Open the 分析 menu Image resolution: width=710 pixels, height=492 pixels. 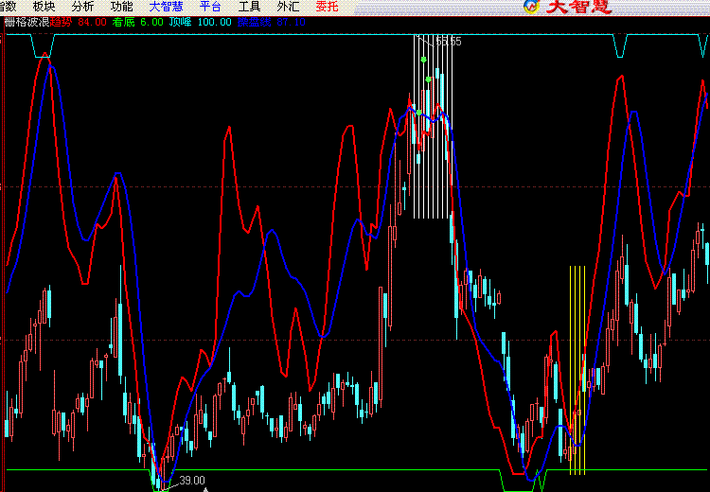[83, 7]
